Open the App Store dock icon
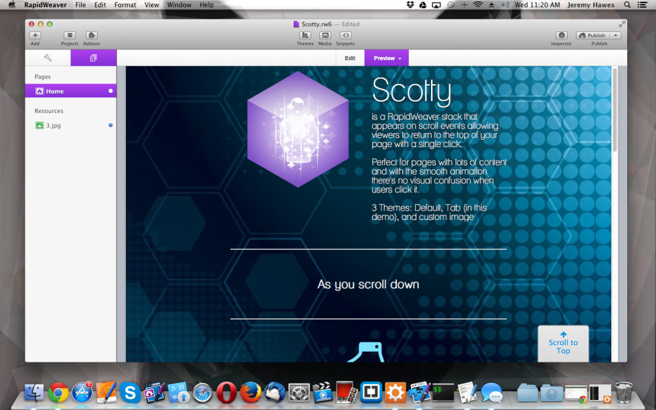 (x=82, y=393)
